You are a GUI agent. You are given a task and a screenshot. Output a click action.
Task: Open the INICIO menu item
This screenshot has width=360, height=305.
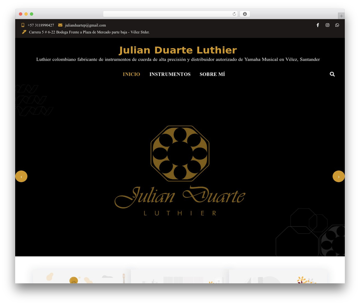131,74
